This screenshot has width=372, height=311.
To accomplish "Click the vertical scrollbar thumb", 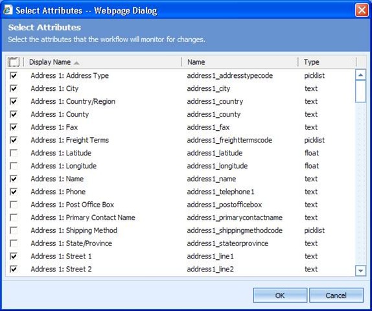I will tap(360, 91).
